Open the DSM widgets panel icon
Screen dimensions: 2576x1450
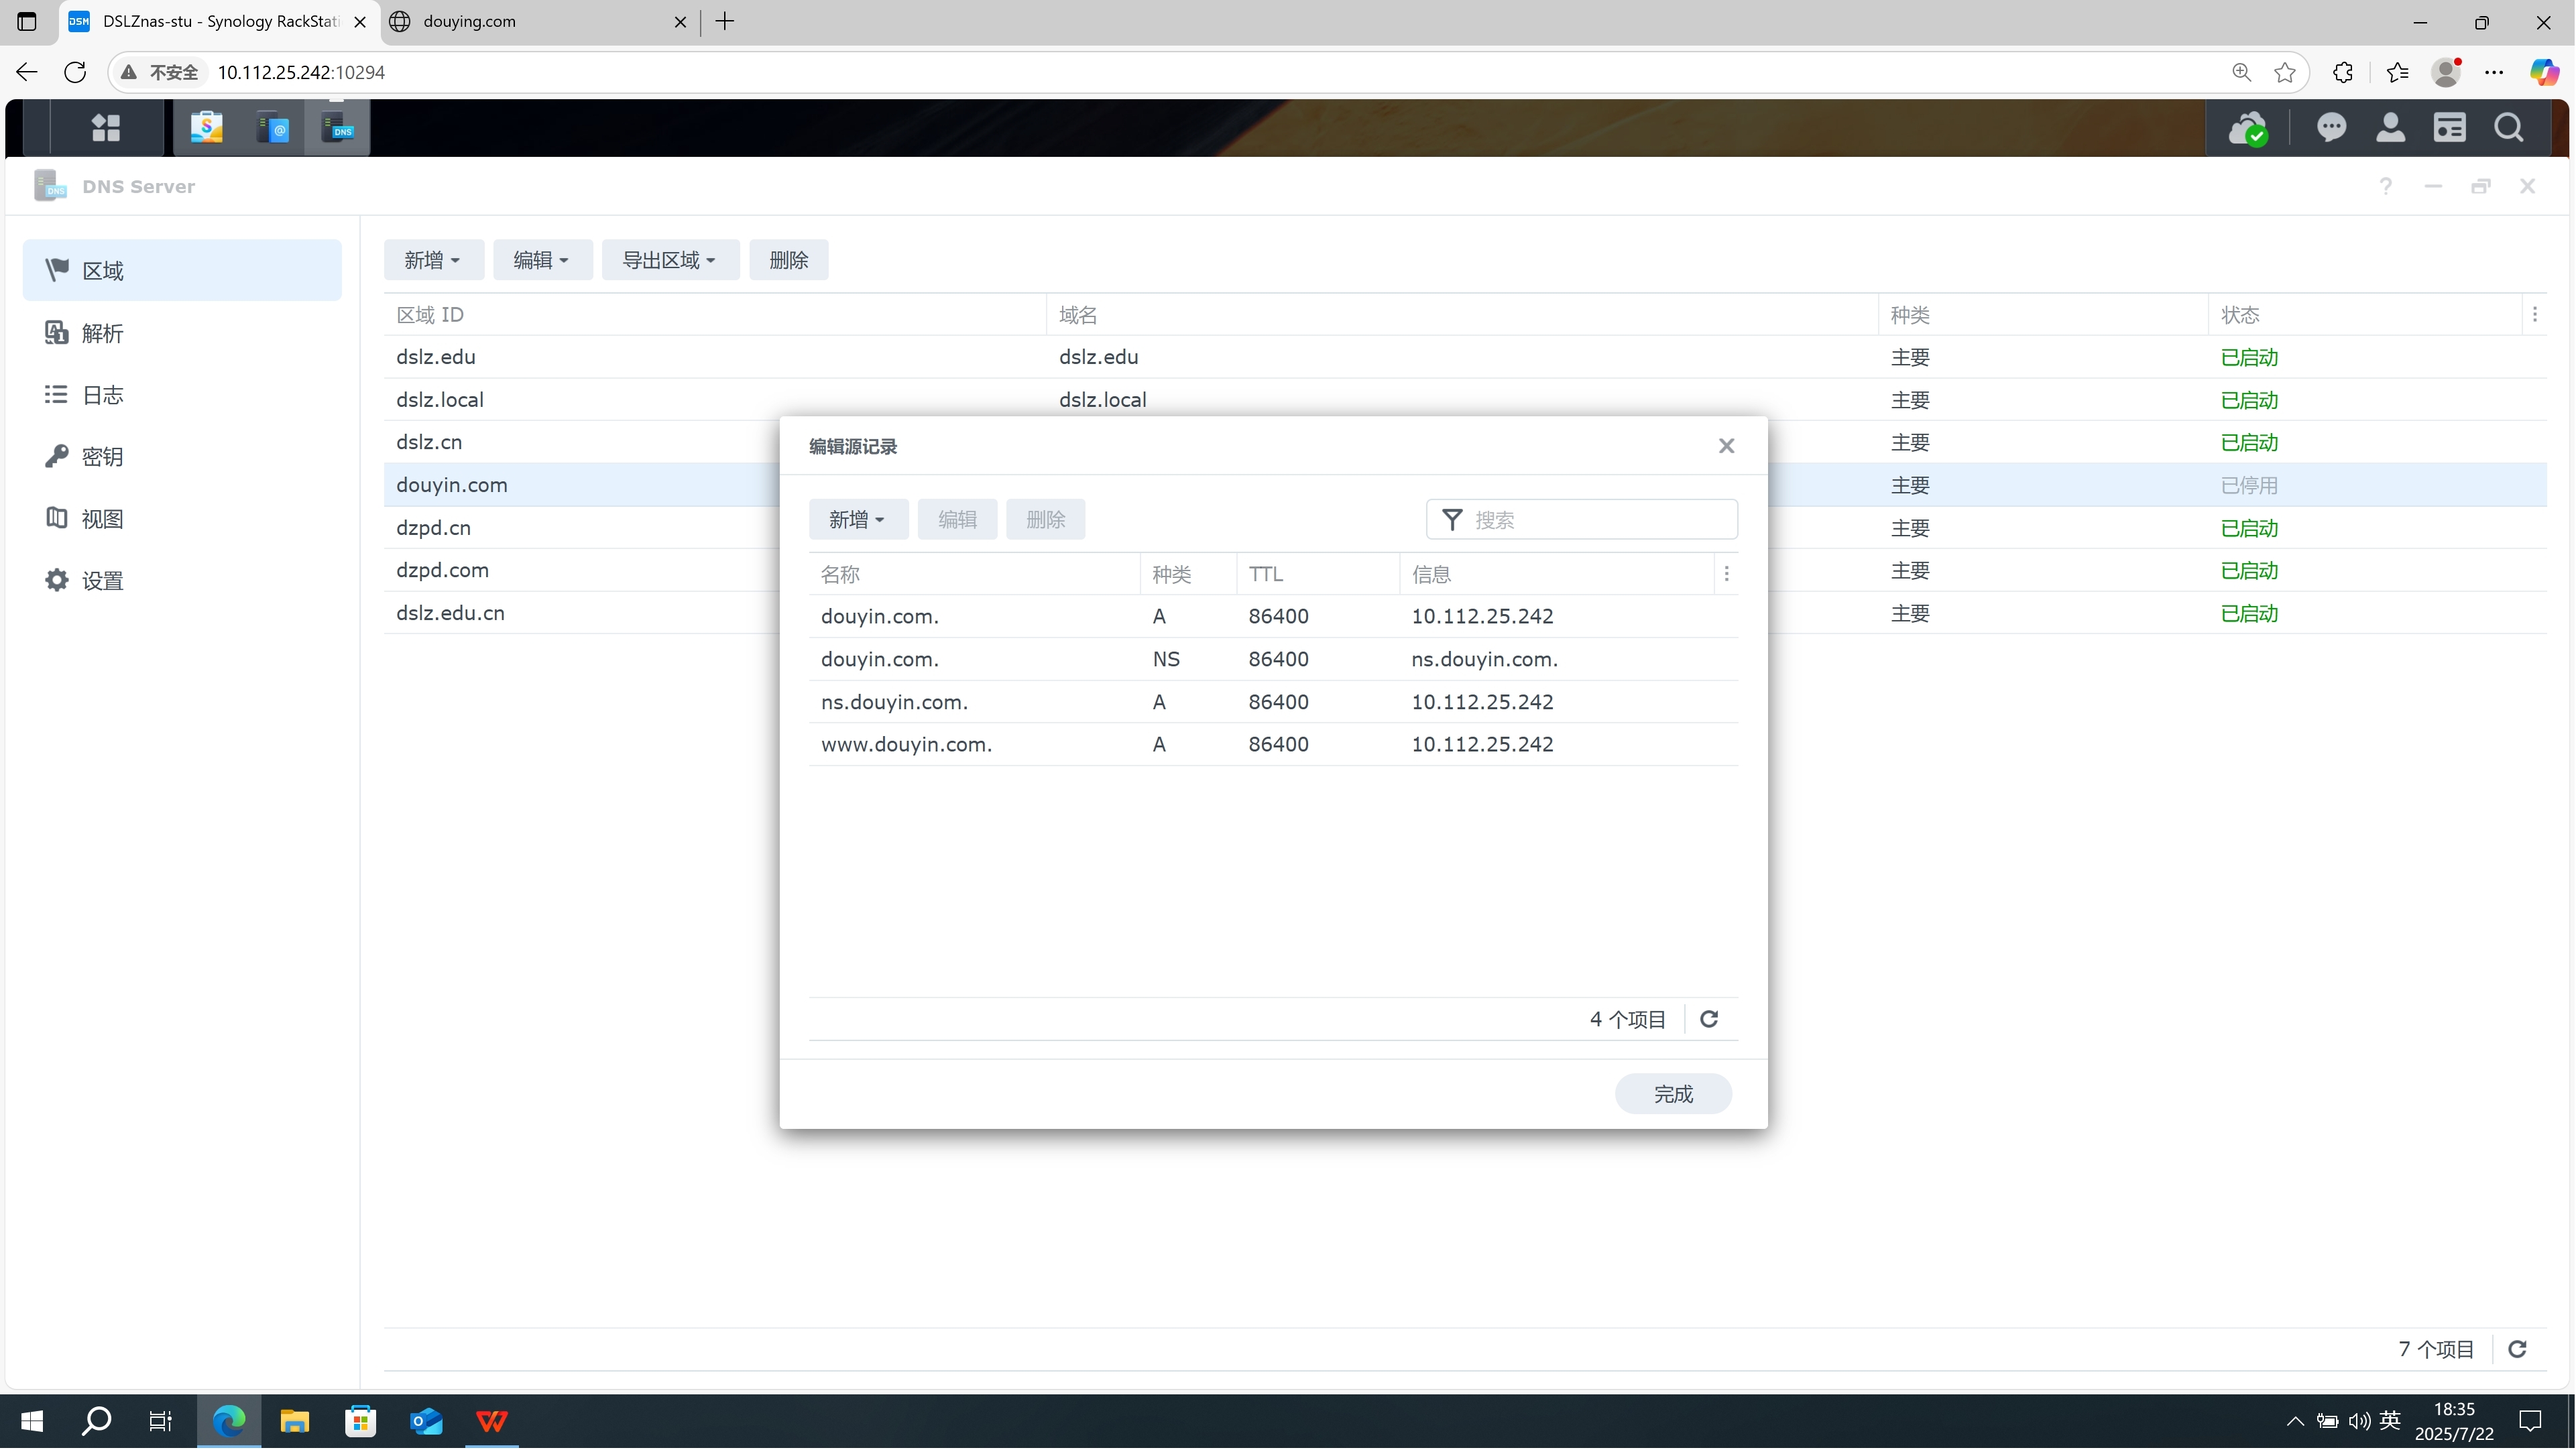[x=2449, y=127]
